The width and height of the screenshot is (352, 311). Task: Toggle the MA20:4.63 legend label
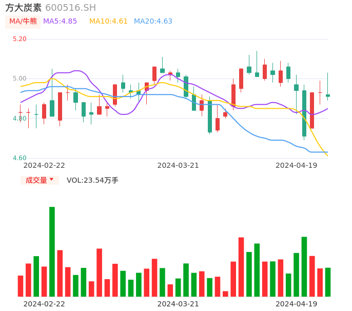coord(153,22)
